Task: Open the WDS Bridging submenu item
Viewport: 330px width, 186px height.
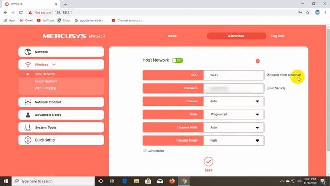Action: (45, 88)
